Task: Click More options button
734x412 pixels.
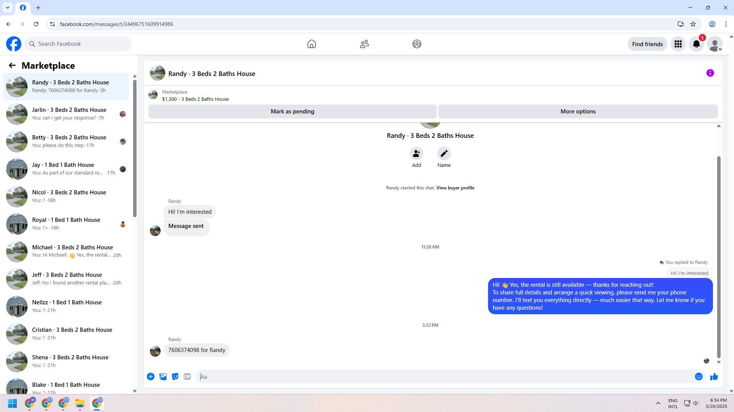Action: (578, 111)
